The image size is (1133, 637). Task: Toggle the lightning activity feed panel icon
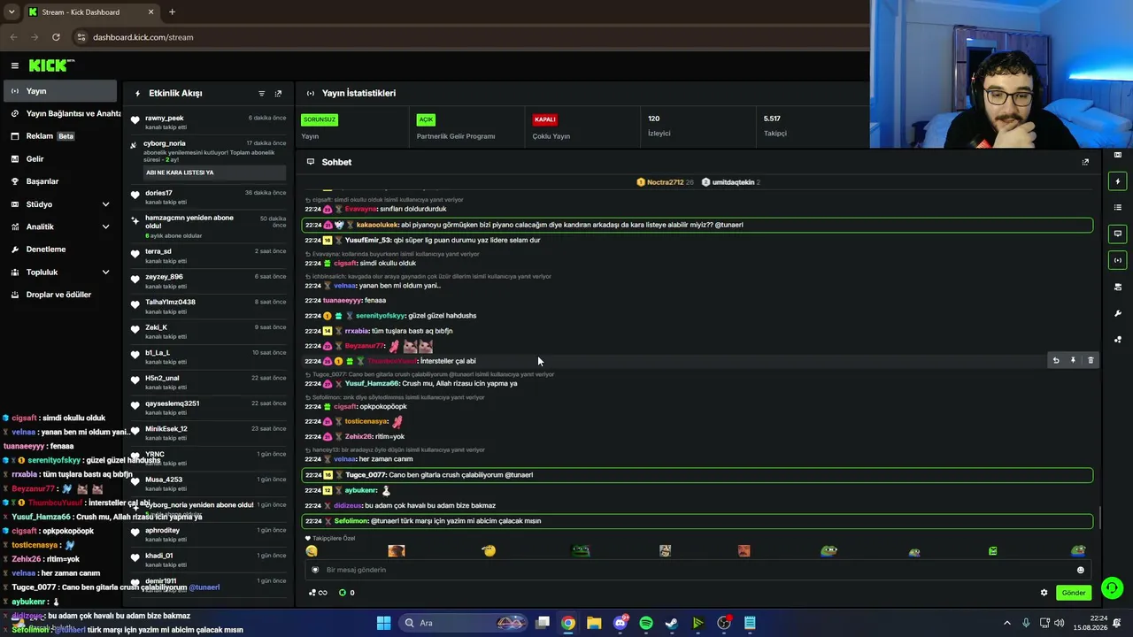click(1118, 181)
